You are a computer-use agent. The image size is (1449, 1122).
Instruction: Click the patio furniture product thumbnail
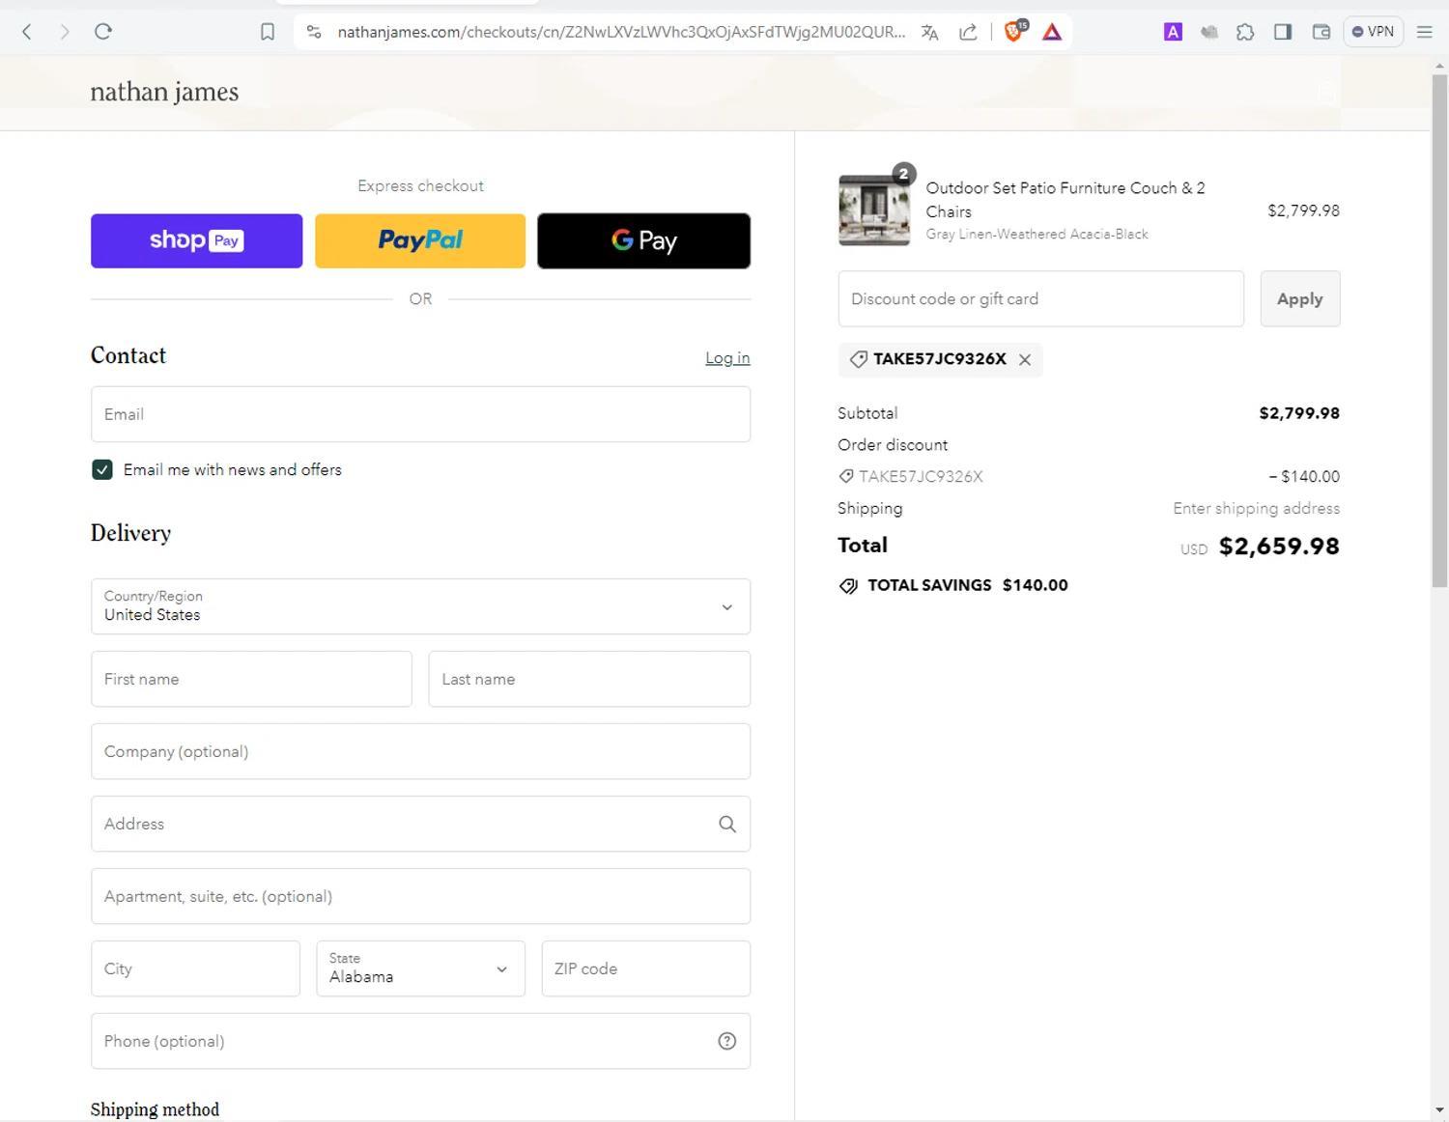[874, 210]
